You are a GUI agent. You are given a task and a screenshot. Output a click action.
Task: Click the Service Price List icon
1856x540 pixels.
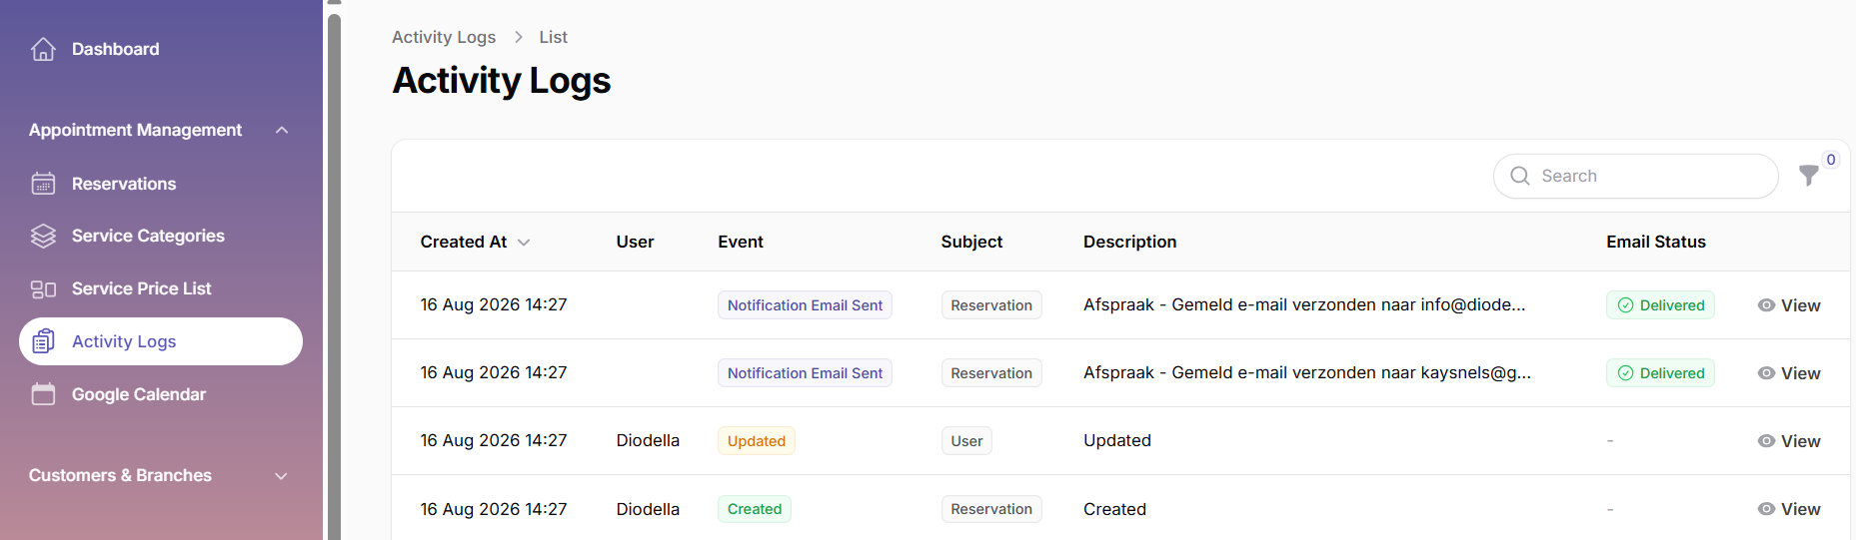coord(43,288)
